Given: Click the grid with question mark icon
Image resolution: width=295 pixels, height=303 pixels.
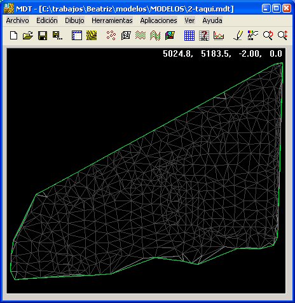Looking at the screenshot, I should 204,35.
